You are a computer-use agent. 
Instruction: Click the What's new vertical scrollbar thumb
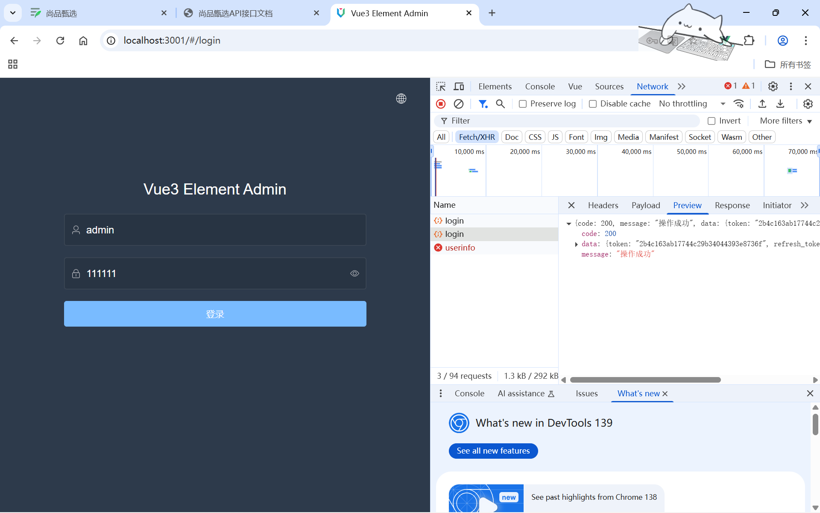tap(815, 424)
